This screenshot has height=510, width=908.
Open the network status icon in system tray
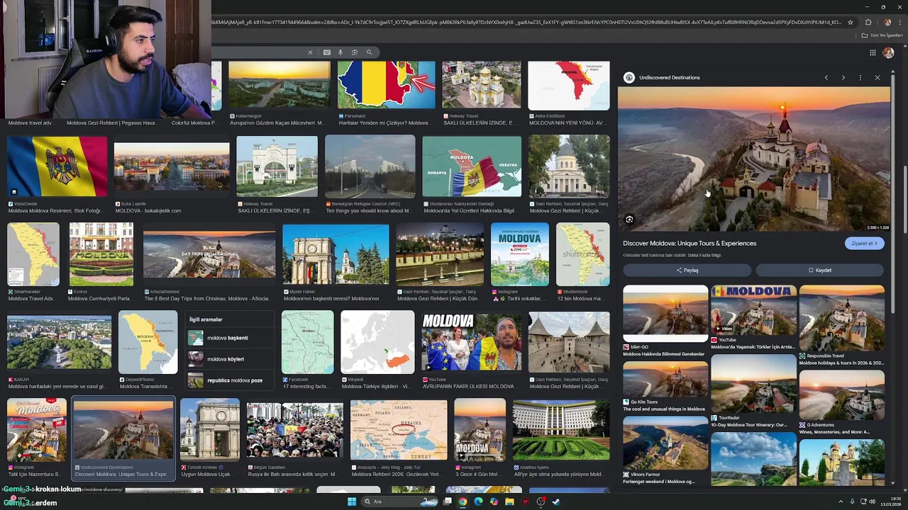862,501
